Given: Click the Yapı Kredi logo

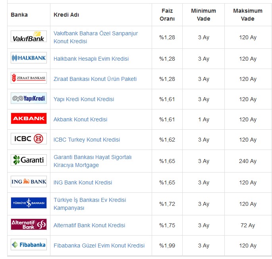Looking at the screenshot, I should pos(29,98).
